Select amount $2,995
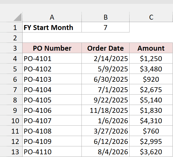The width and height of the screenshot is (173, 157). point(151,141)
